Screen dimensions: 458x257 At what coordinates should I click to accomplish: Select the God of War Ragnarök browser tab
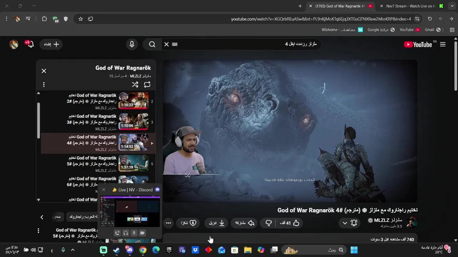point(340,6)
